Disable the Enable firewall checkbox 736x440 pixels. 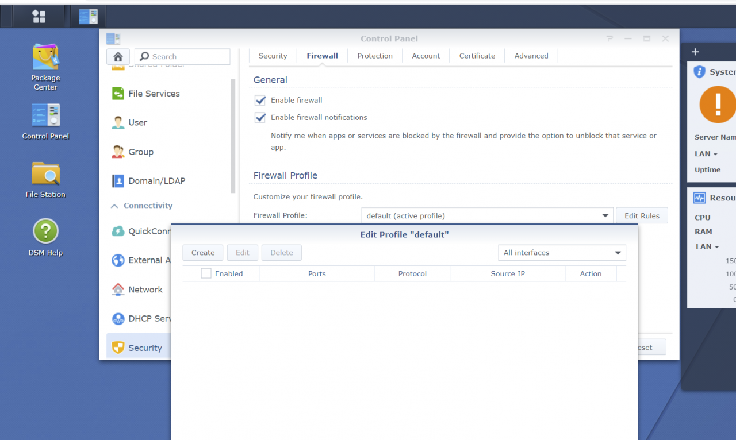point(260,100)
